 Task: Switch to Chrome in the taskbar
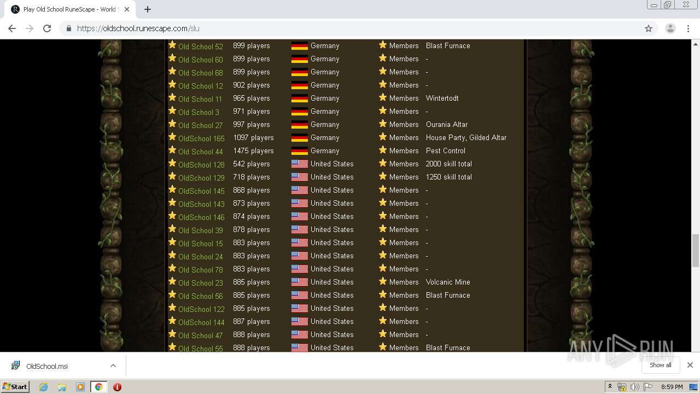(x=98, y=387)
